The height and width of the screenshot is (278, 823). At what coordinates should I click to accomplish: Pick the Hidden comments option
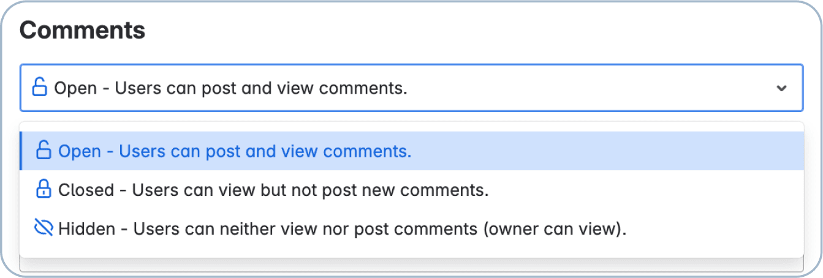click(342, 229)
